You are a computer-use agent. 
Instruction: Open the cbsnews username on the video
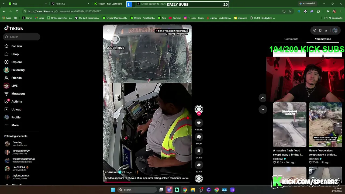[x=111, y=172]
